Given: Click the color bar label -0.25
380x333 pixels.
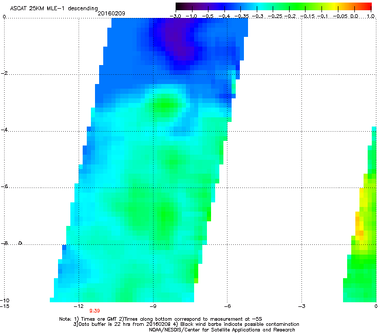Looking at the screenshot, I should [275, 16].
